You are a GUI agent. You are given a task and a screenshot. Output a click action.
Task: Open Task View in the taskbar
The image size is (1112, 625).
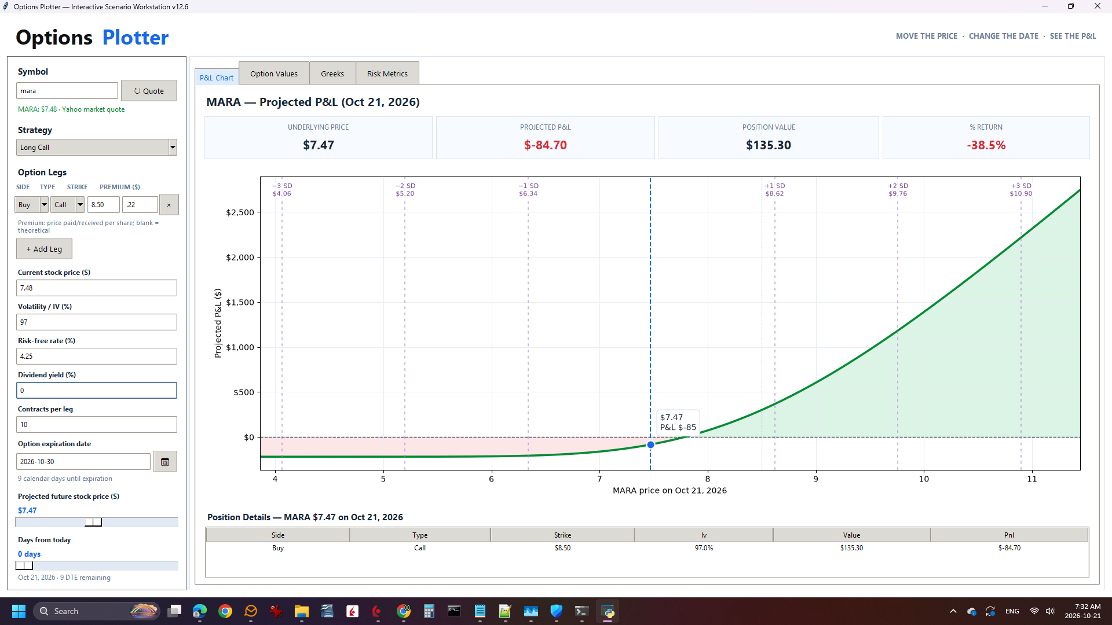pos(174,611)
